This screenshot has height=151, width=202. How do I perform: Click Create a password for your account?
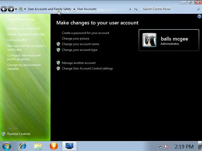click(x=85, y=33)
